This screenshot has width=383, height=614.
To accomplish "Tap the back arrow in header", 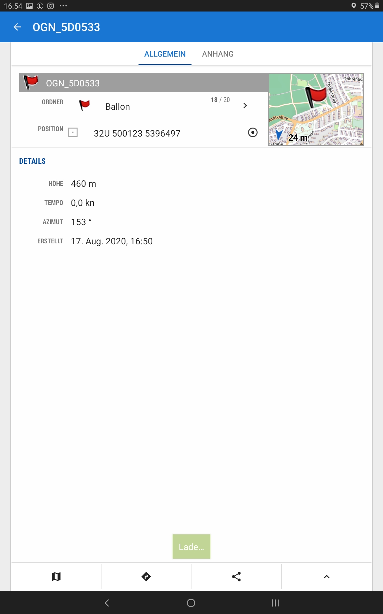I will click(18, 27).
